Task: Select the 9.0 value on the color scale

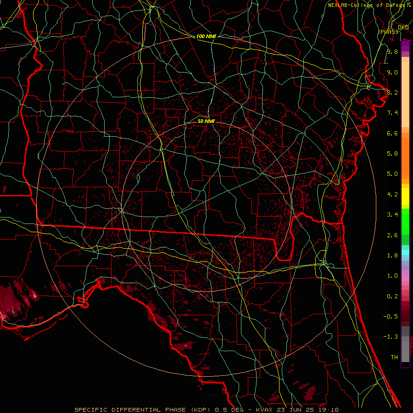Action: pyautogui.click(x=392, y=72)
